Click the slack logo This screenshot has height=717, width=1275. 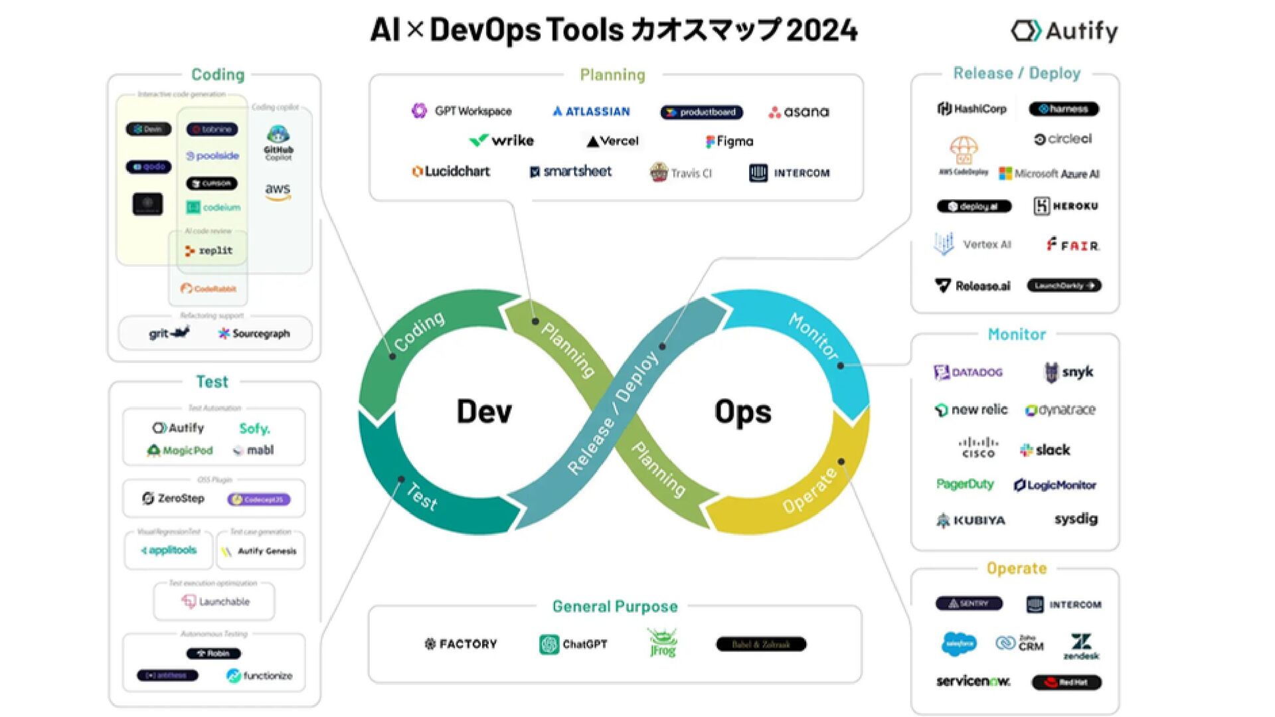(x=1045, y=449)
